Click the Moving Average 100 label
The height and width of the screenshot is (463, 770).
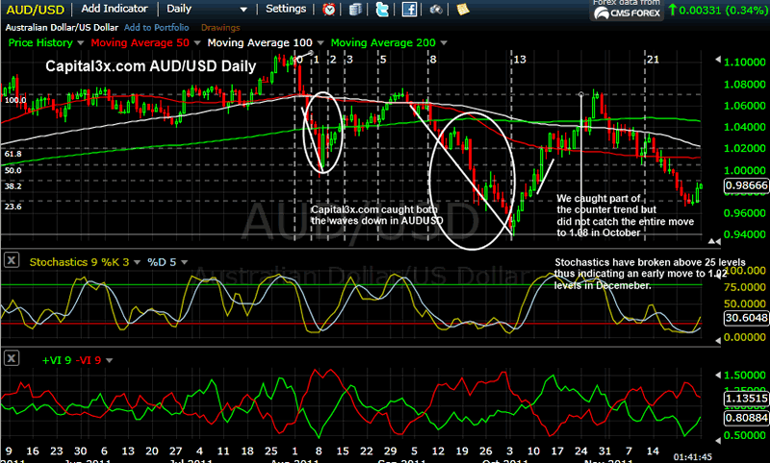pyautogui.click(x=260, y=42)
